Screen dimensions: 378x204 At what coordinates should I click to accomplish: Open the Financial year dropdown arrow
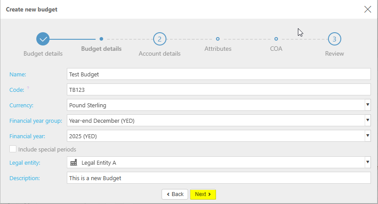pos(367,136)
